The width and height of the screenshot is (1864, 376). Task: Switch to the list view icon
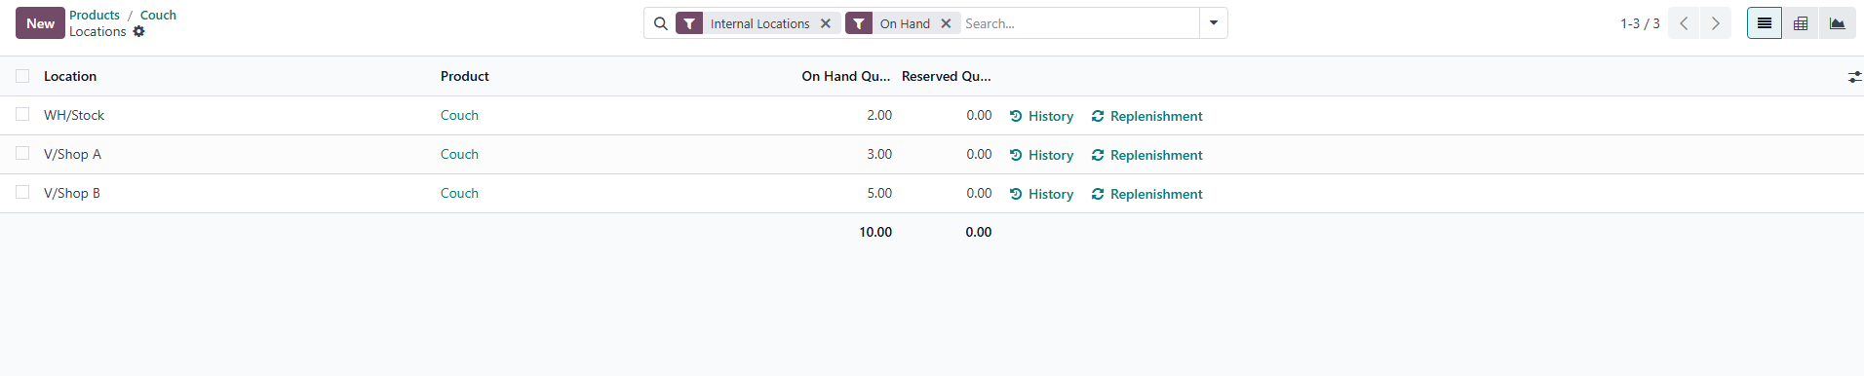coord(1764,23)
